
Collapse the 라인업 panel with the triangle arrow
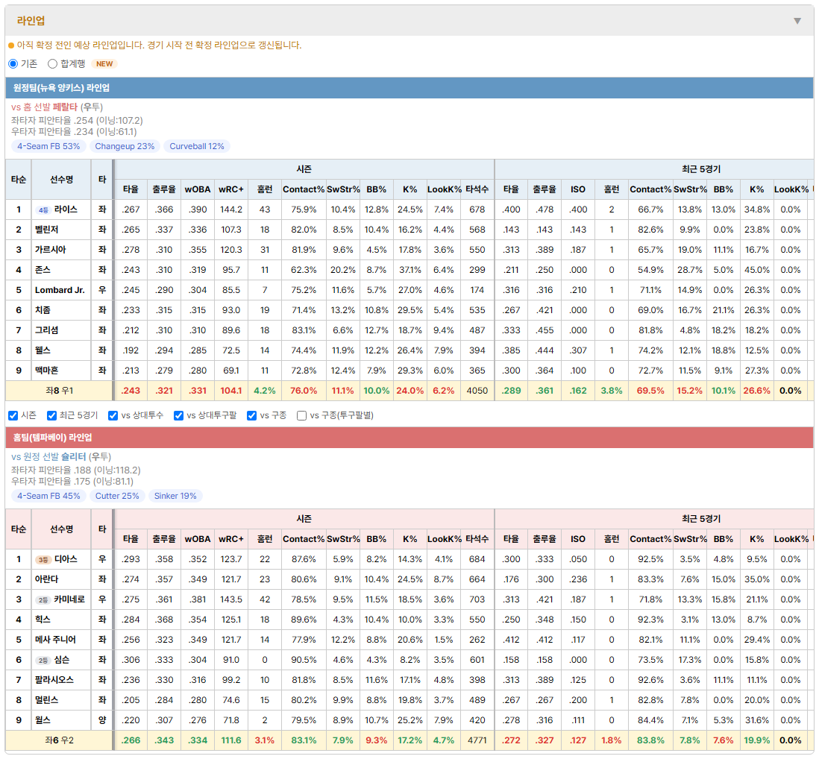pyautogui.click(x=797, y=21)
